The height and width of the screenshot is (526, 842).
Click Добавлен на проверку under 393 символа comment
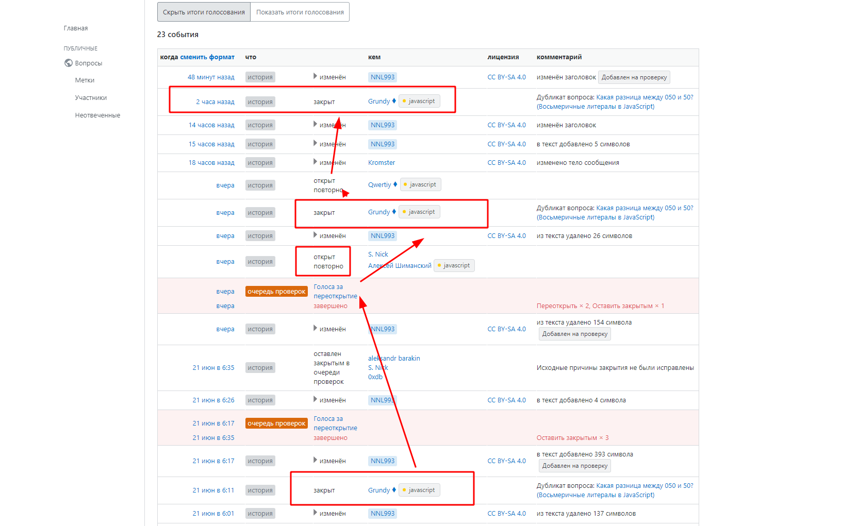(x=575, y=466)
